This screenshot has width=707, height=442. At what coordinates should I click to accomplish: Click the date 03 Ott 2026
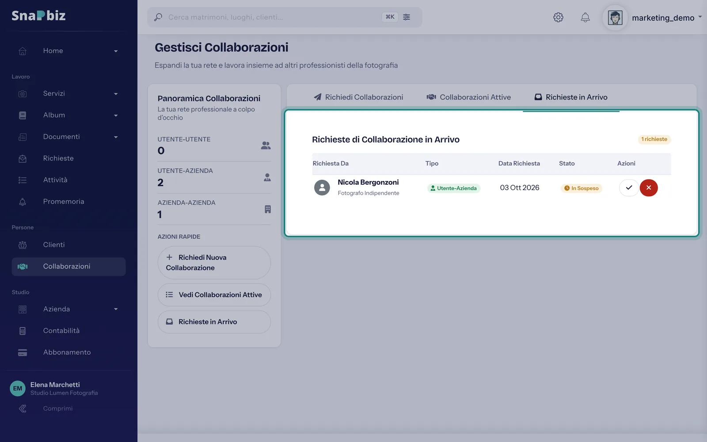(x=520, y=188)
